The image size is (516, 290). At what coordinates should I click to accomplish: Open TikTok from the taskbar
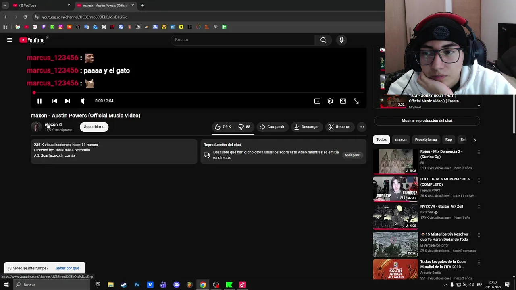coord(242,285)
